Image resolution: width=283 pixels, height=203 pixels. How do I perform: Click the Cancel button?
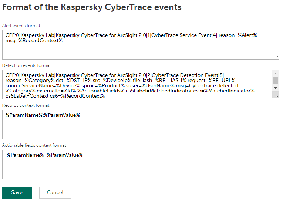55,193
